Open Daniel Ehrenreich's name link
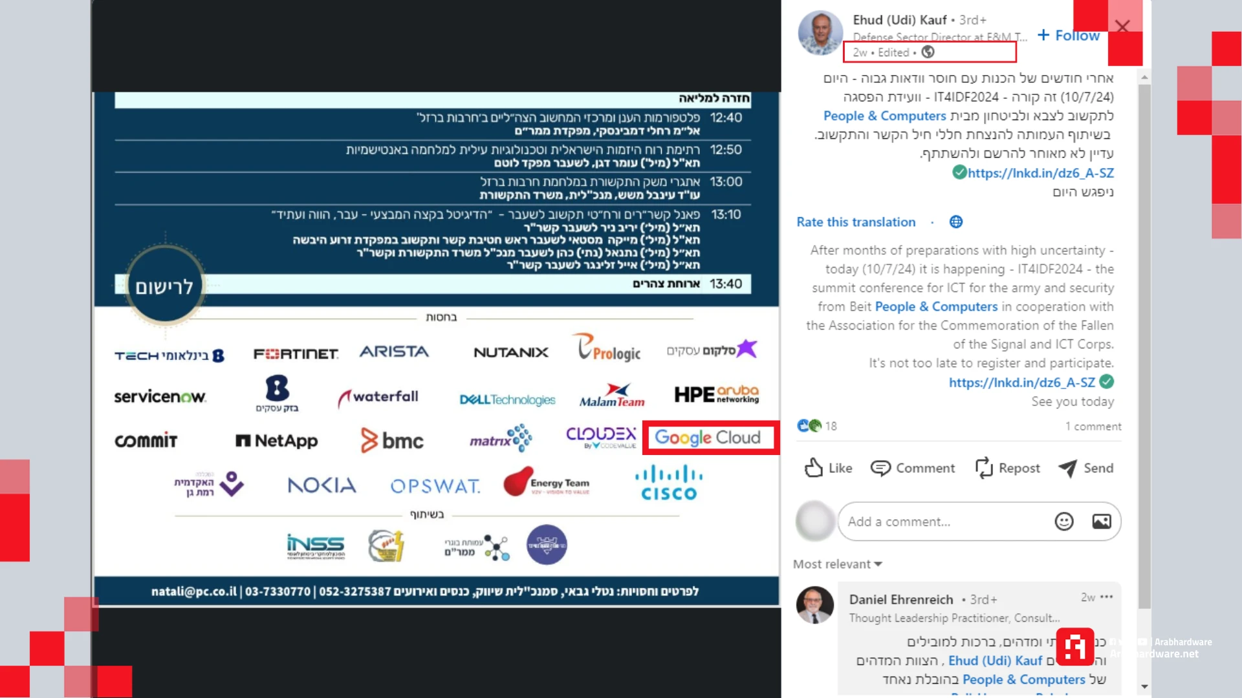 click(x=901, y=600)
